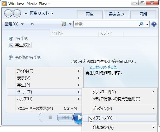
Task: Switch to the 再生 tab
Action: pyautogui.click(x=90, y=14)
